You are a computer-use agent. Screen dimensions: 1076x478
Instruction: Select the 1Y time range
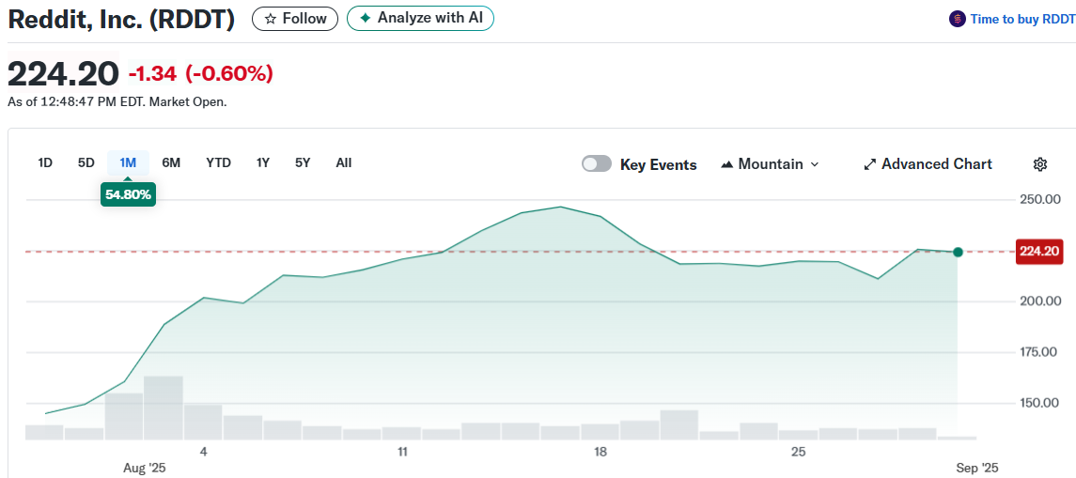263,163
